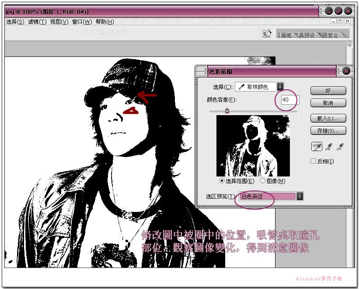Screen dimensions: 359x289
Task: Click the 载入 button
Action: pyautogui.click(x=328, y=119)
